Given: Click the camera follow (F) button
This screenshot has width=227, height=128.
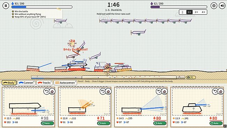Looking at the screenshot, I should coord(191,77).
